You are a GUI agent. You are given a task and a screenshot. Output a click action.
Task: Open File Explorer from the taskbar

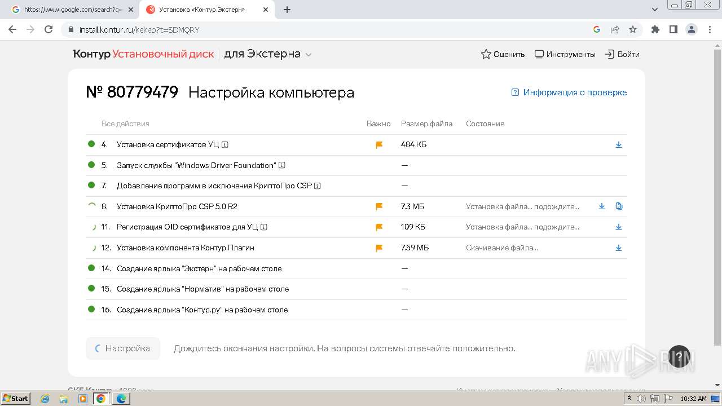point(64,399)
